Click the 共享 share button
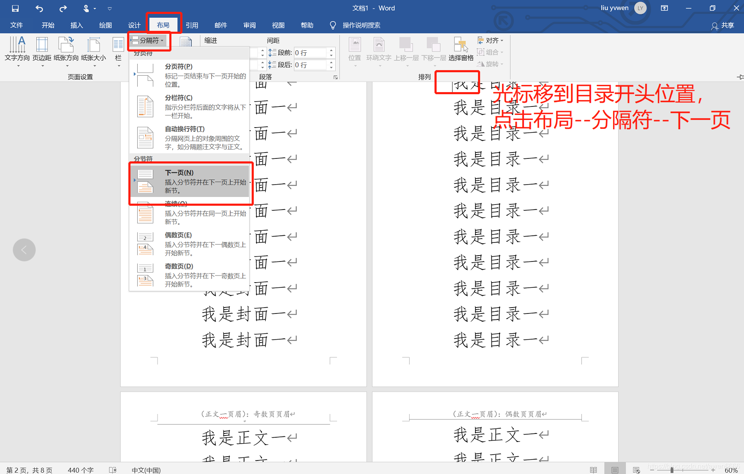This screenshot has width=744, height=474. pyautogui.click(x=723, y=26)
